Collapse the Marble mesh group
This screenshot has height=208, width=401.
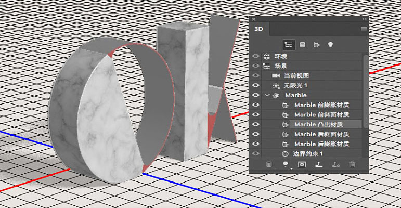(267, 95)
